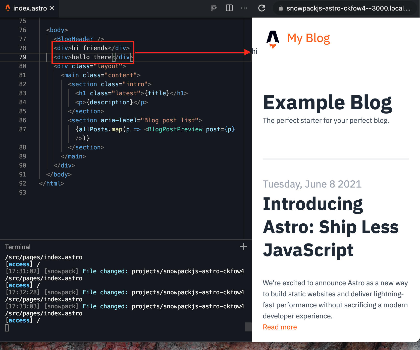This screenshot has height=350, width=420.
Task: Open a new terminal with the plus icon
Action: click(x=243, y=247)
